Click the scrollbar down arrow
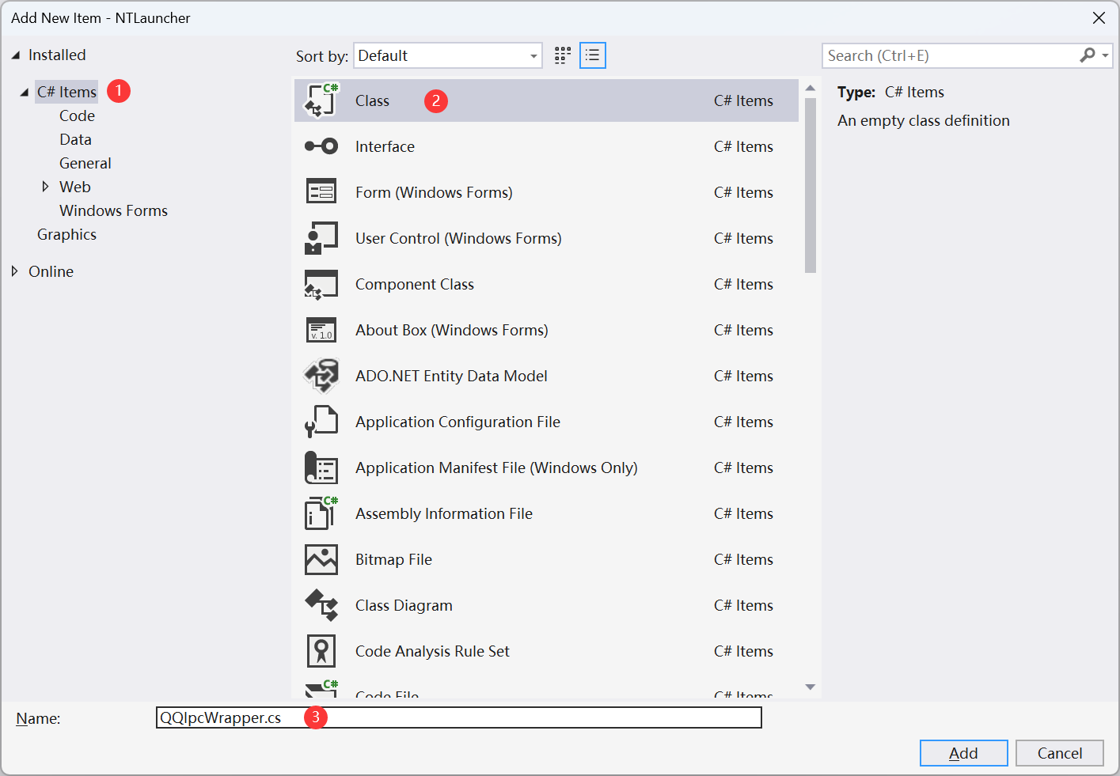Image resolution: width=1120 pixels, height=776 pixels. click(811, 687)
